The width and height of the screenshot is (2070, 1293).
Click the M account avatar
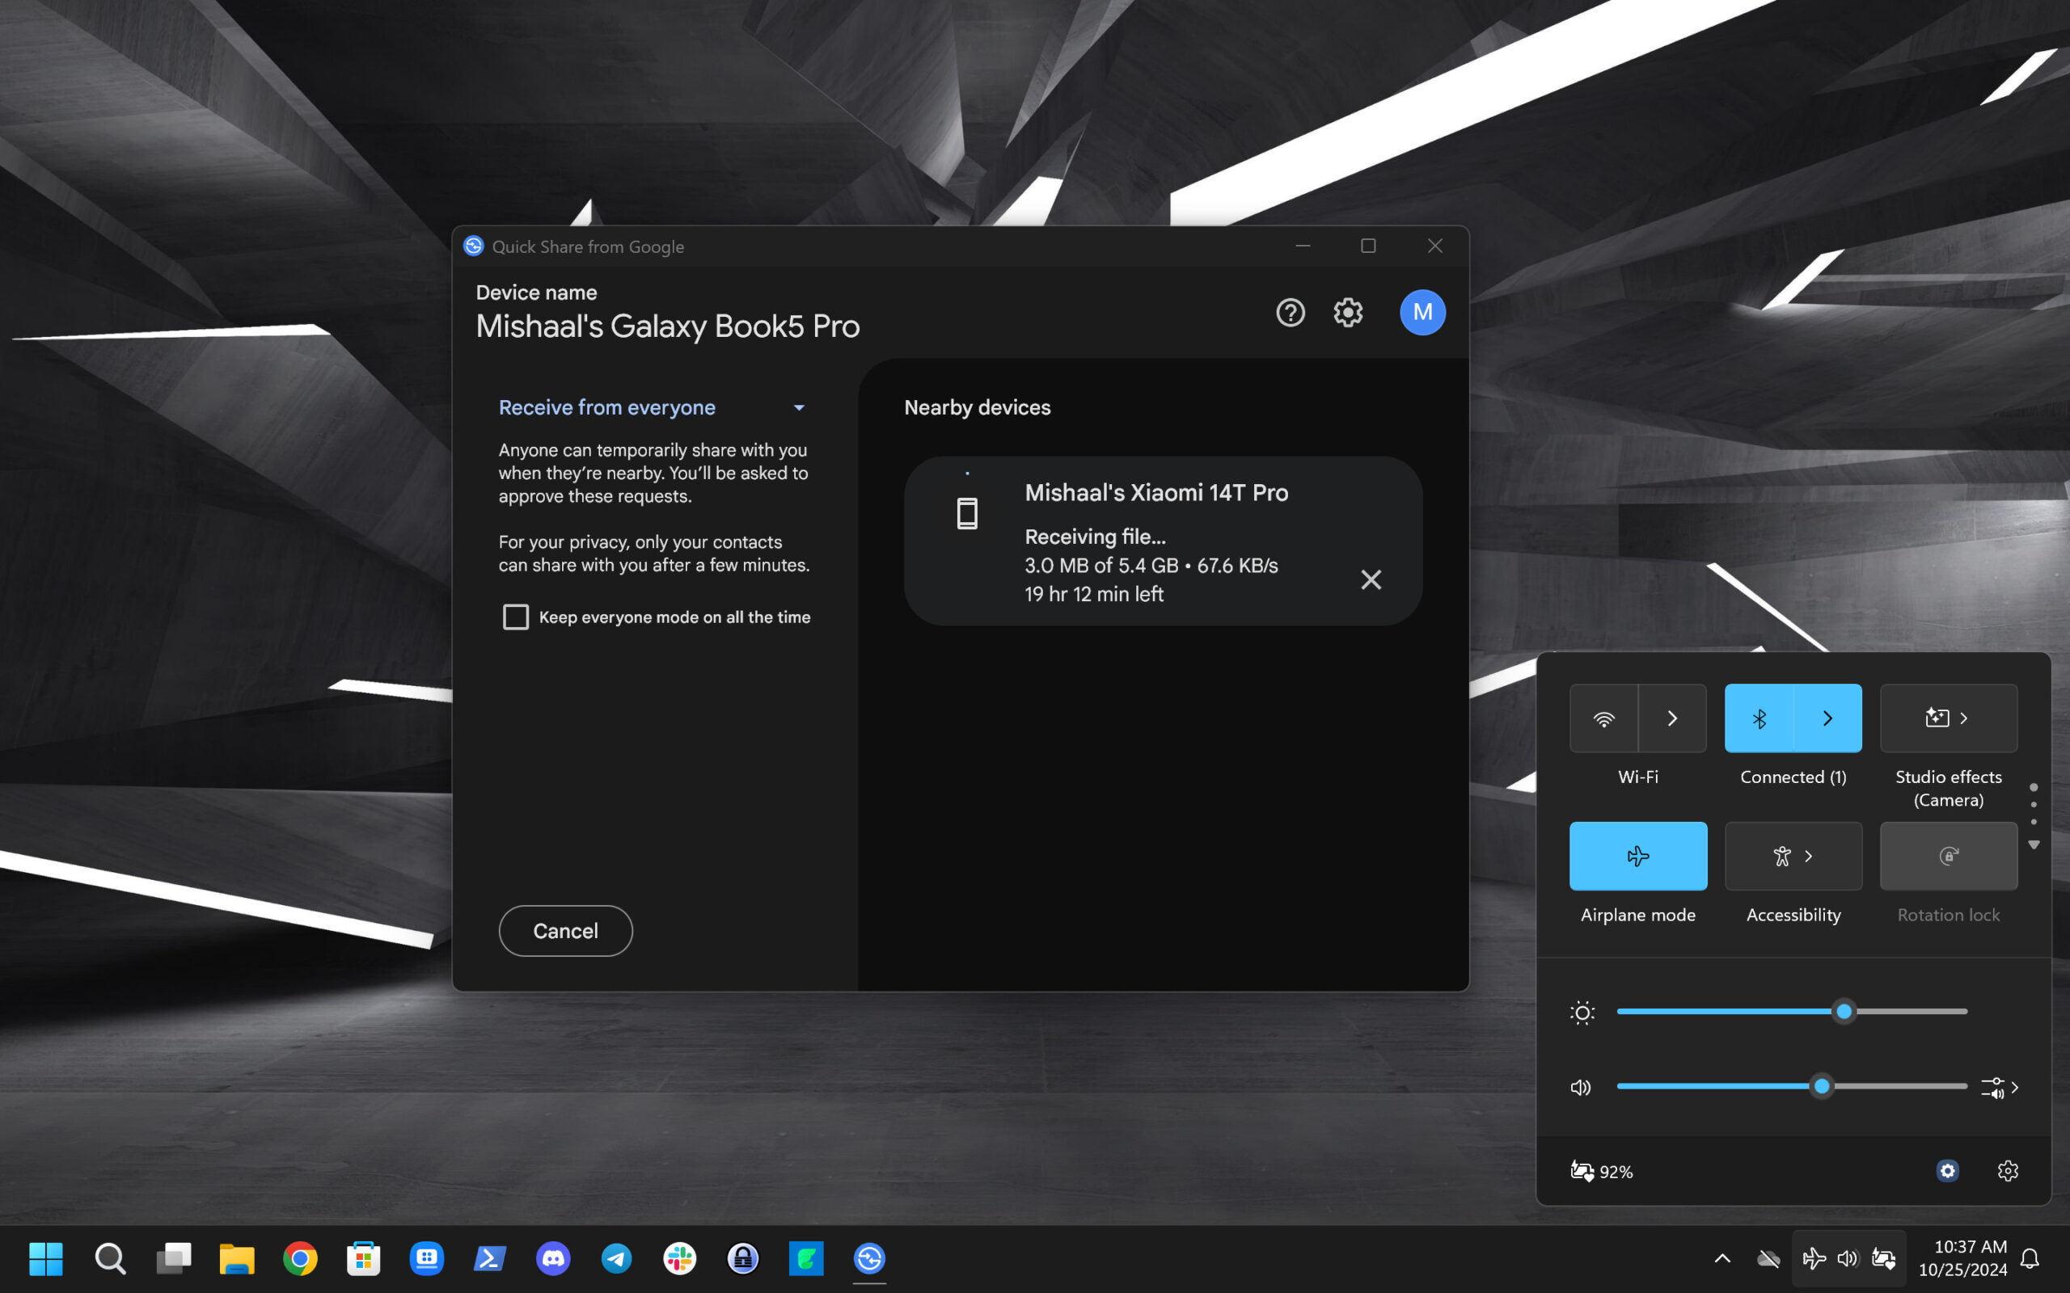click(x=1422, y=312)
